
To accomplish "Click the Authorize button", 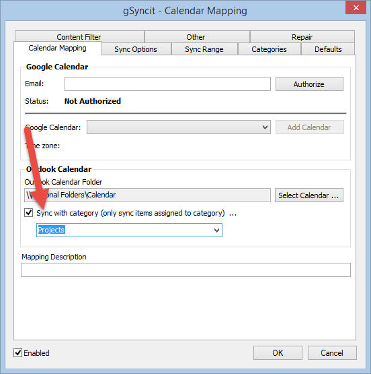I will click(309, 84).
